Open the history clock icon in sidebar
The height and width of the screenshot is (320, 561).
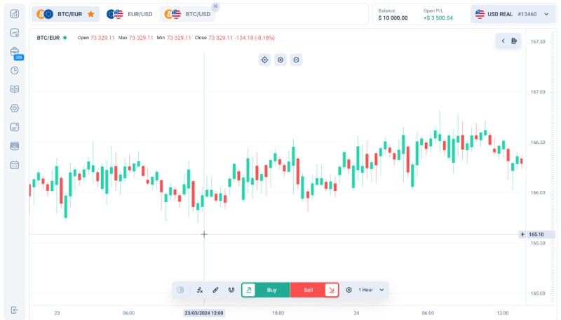[15, 70]
